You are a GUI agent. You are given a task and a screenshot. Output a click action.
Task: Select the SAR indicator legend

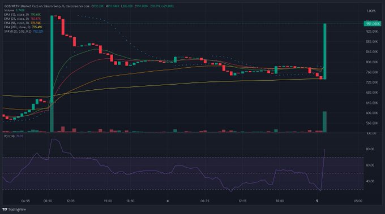click(x=24, y=32)
